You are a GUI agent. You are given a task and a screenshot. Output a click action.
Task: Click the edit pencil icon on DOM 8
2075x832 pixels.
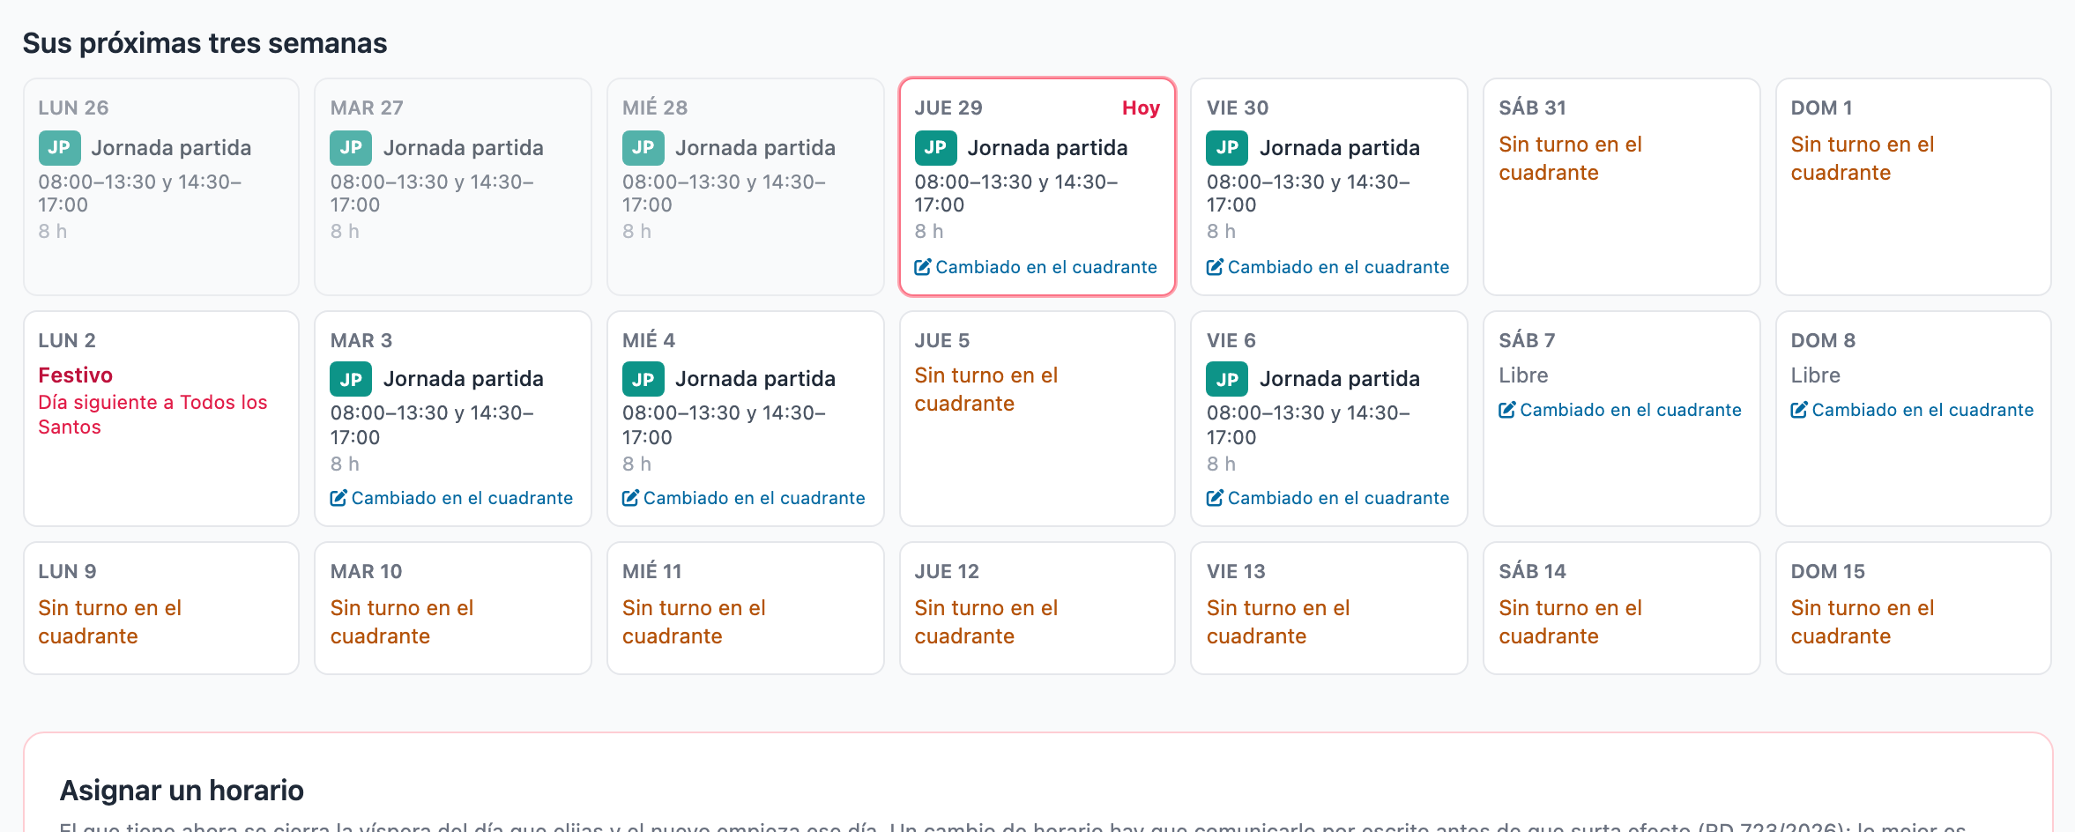coord(1799,410)
